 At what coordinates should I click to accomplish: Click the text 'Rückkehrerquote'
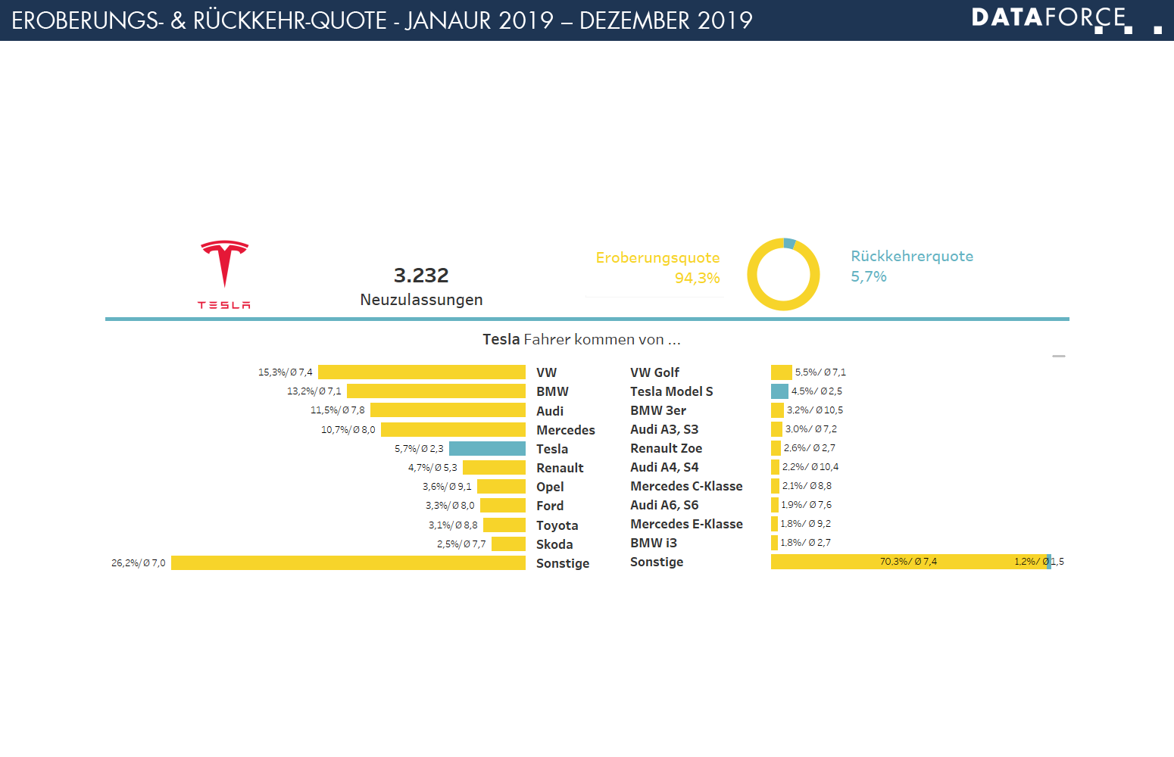[x=912, y=256]
